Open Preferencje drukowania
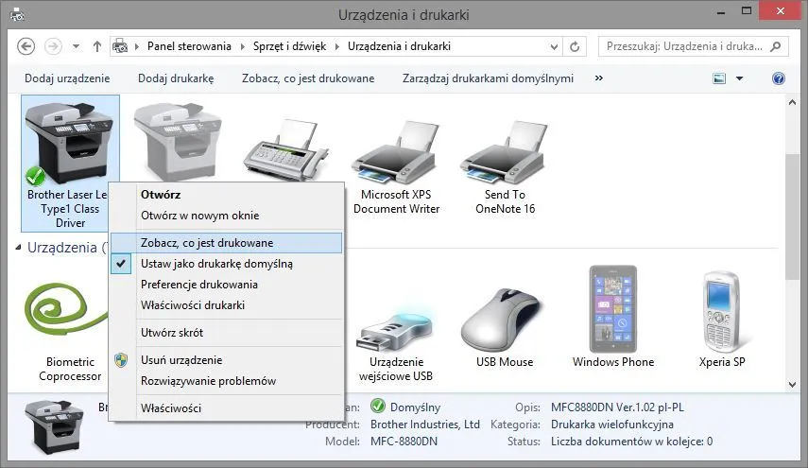808x468 pixels. 227,285
